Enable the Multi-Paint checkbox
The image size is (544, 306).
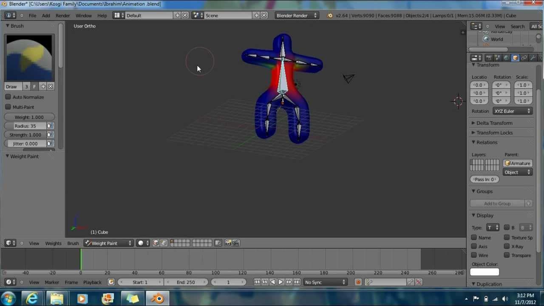tap(8, 107)
